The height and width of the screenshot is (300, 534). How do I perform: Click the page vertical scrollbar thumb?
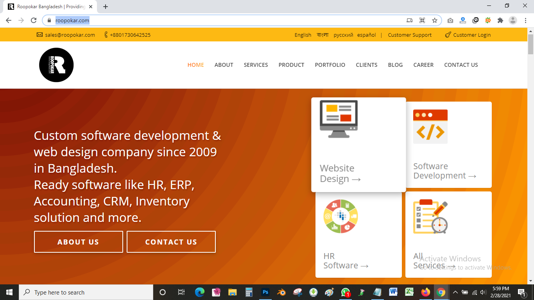(530, 44)
